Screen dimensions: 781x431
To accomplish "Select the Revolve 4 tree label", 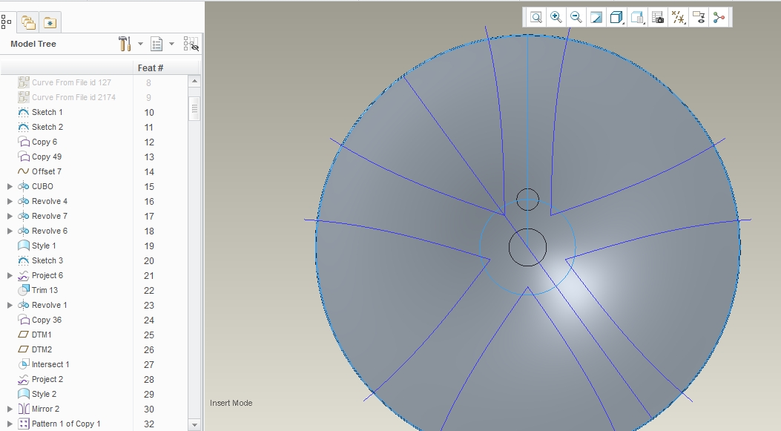I will 49,201.
